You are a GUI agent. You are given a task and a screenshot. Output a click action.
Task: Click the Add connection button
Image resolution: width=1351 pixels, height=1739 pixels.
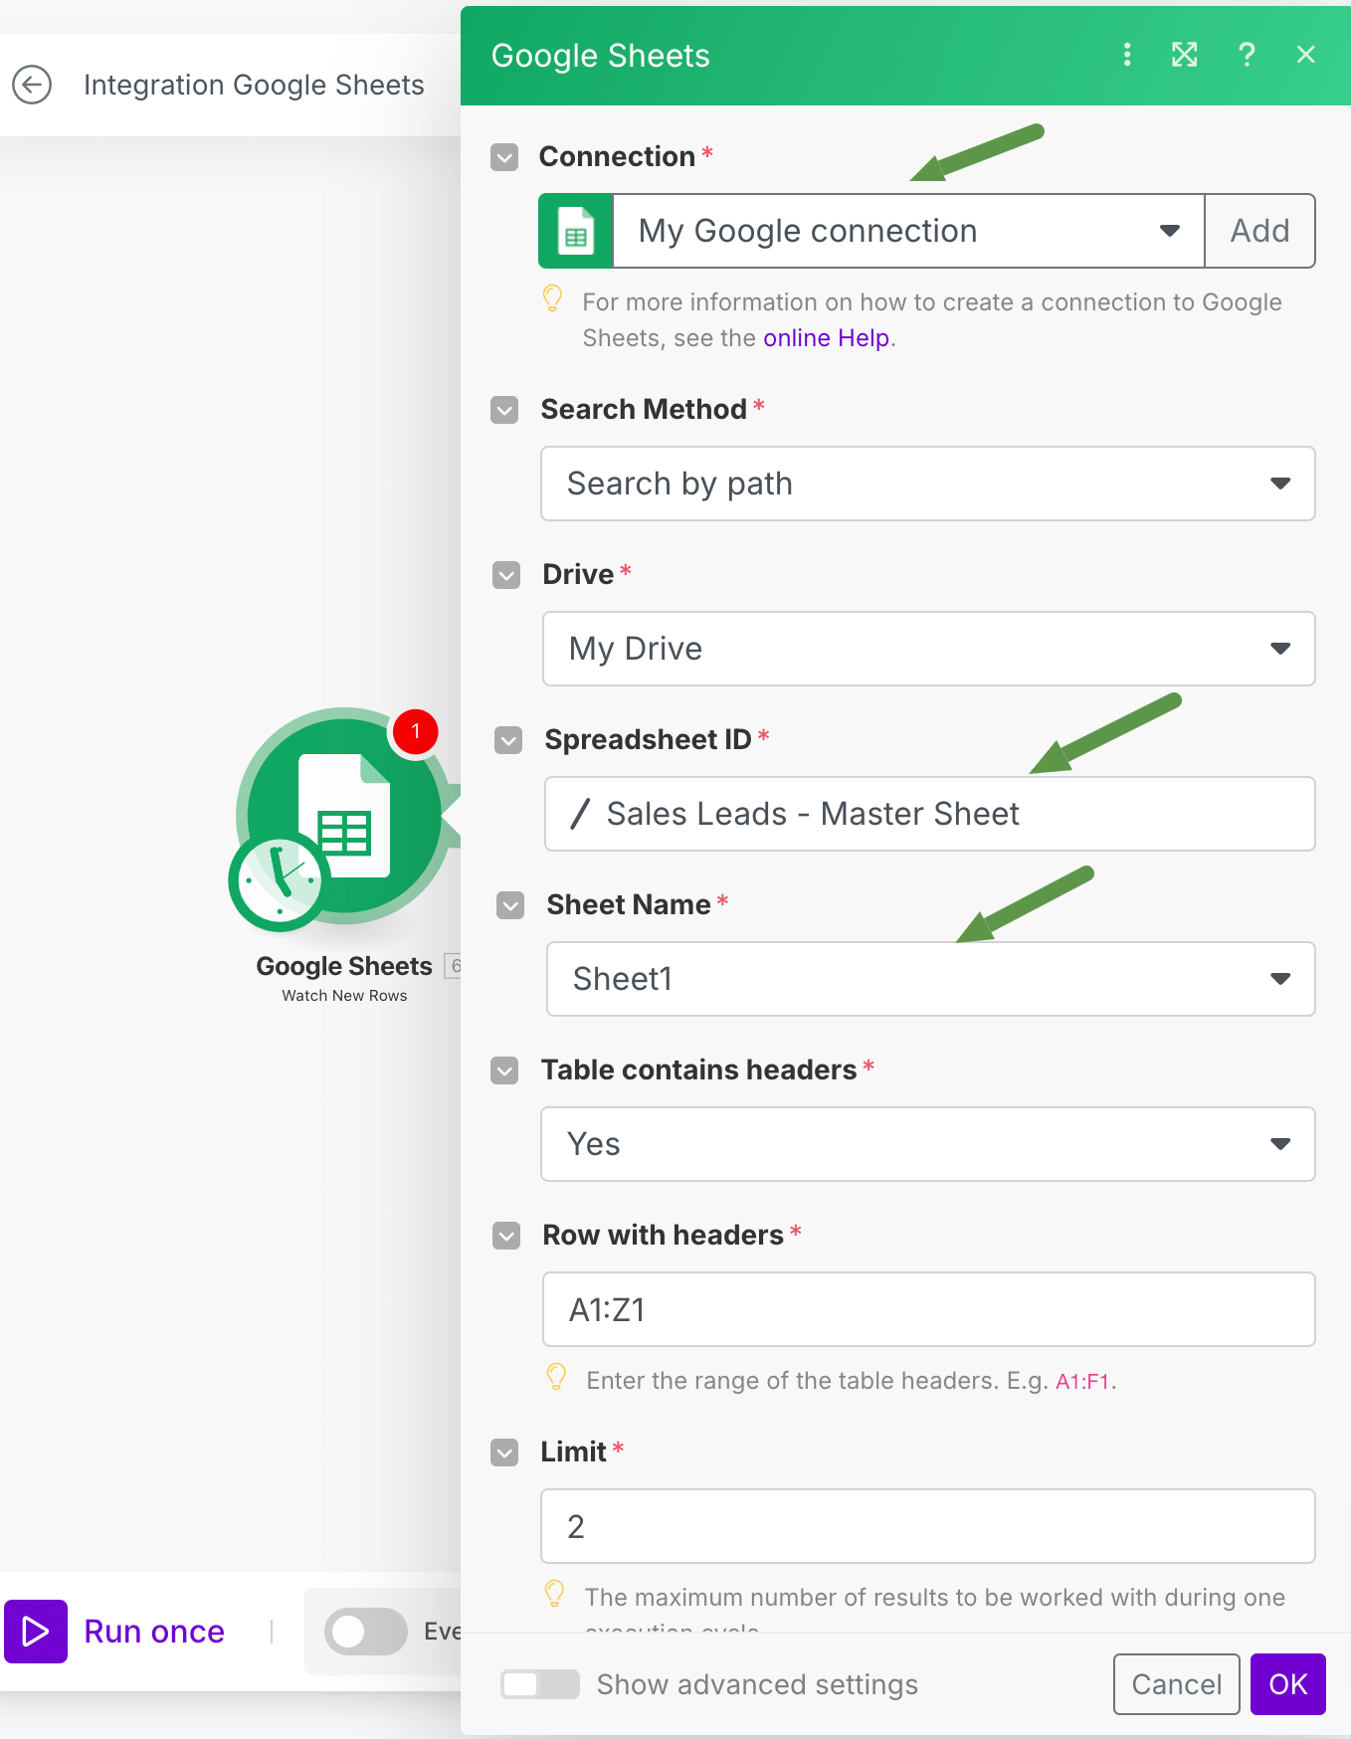click(x=1260, y=231)
